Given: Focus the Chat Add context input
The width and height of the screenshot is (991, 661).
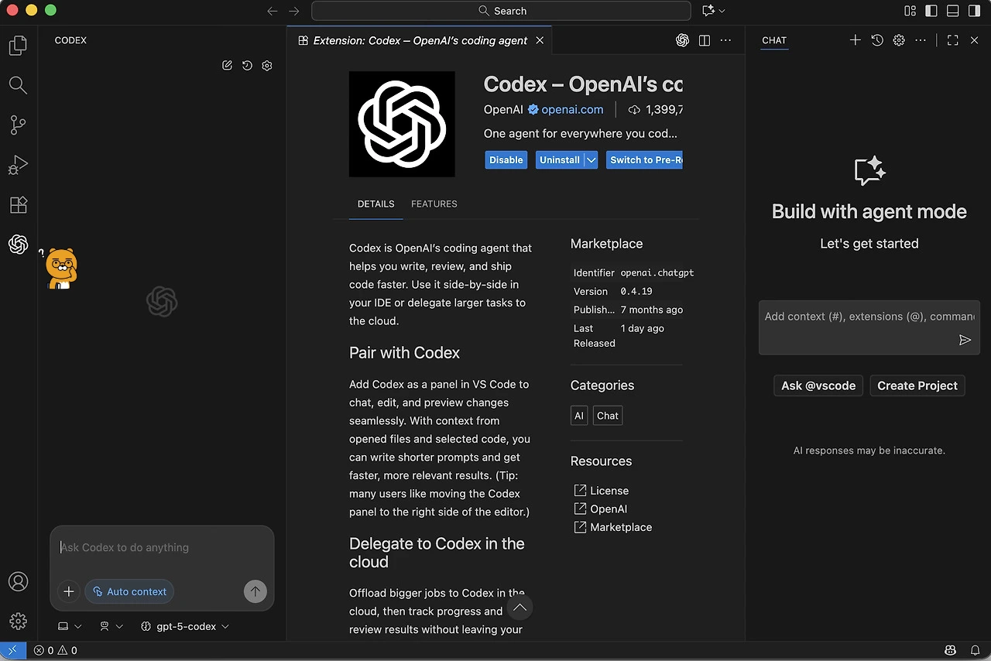Looking at the screenshot, I should click(869, 317).
